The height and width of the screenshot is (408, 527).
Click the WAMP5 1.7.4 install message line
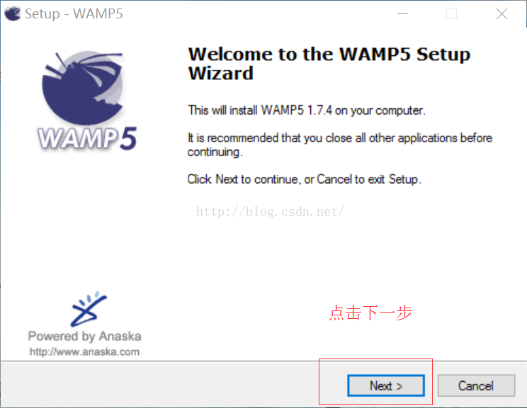[x=307, y=110]
